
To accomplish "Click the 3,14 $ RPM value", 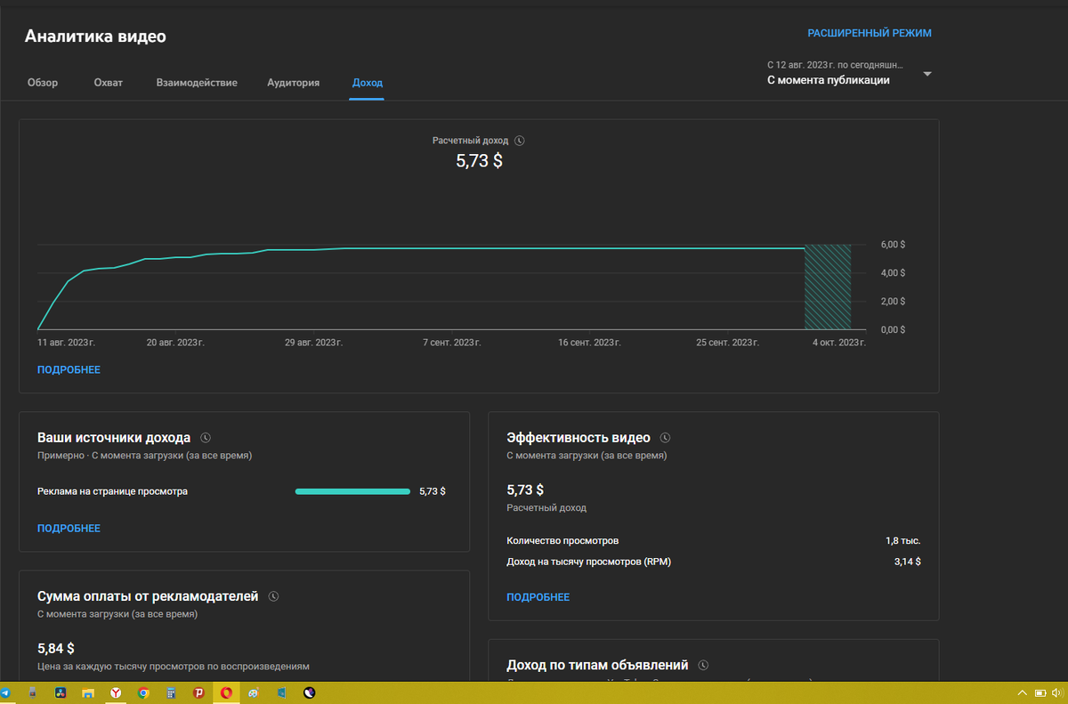I will coord(908,562).
